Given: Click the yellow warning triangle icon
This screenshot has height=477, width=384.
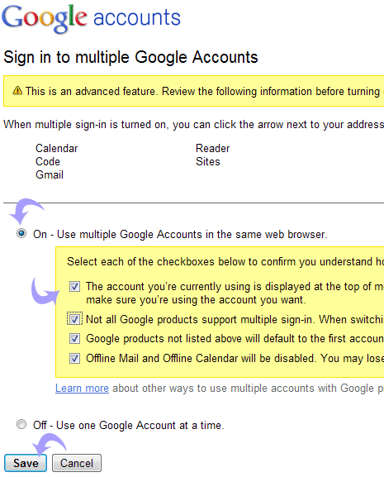Looking at the screenshot, I should [17, 90].
